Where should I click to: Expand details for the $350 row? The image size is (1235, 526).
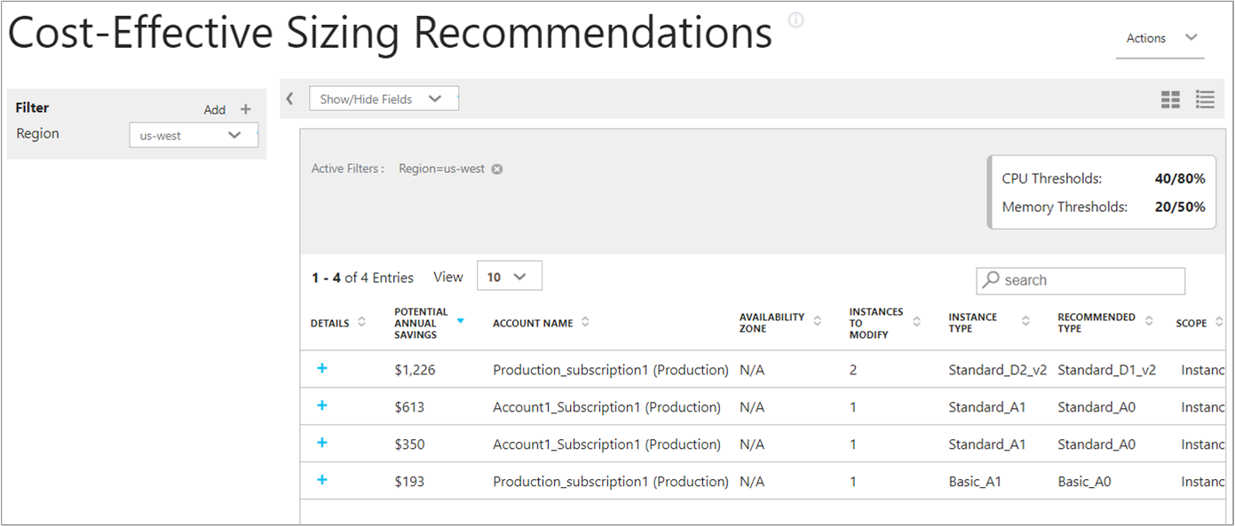click(321, 443)
